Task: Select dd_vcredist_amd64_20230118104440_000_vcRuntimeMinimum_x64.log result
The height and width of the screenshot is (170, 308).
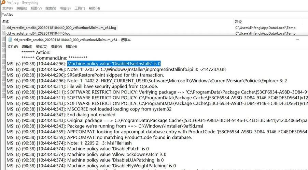Action: [x=61, y=28]
